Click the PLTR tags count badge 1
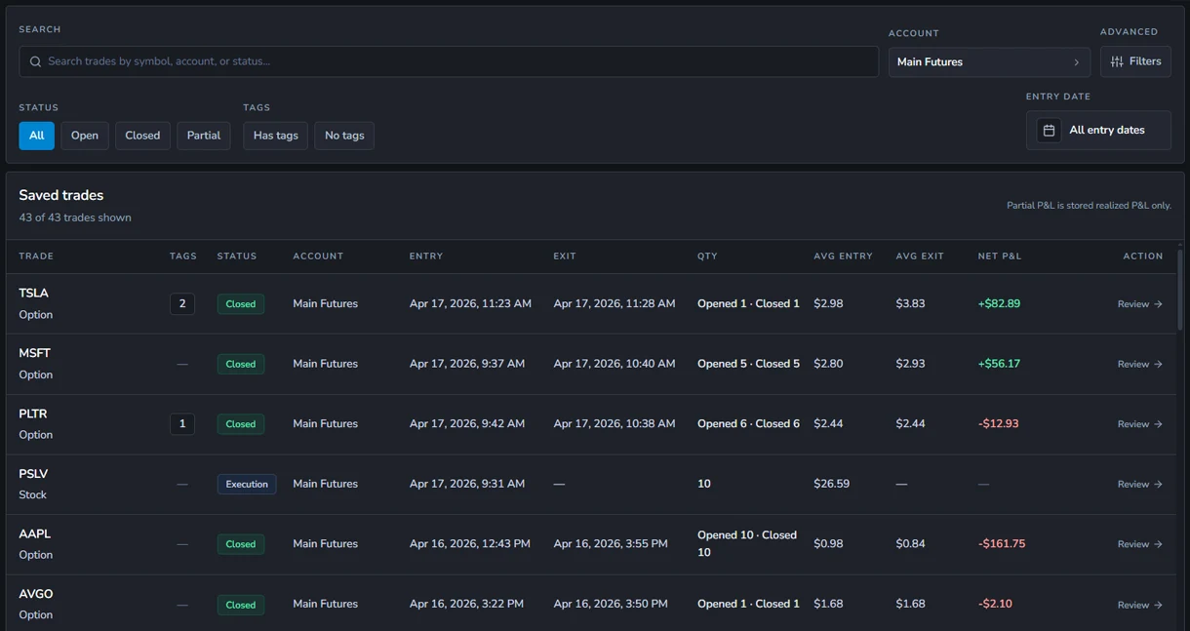The image size is (1190, 631). (x=182, y=424)
